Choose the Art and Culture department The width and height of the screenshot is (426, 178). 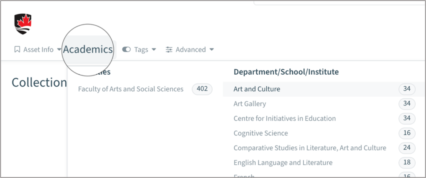point(257,89)
